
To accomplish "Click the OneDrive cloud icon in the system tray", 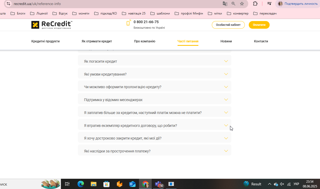I will pos(276,184).
